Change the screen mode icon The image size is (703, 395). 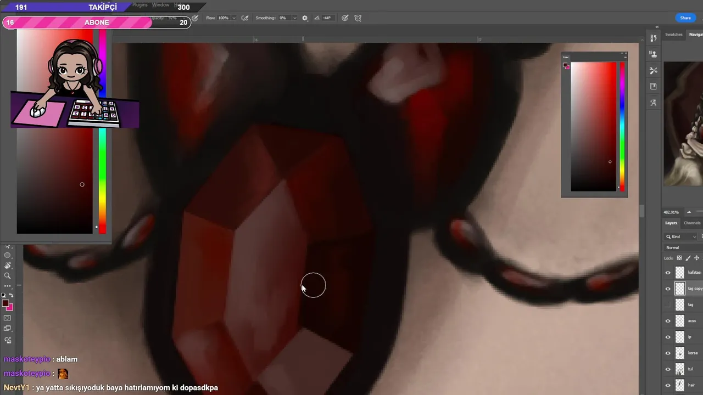pyautogui.click(x=7, y=328)
